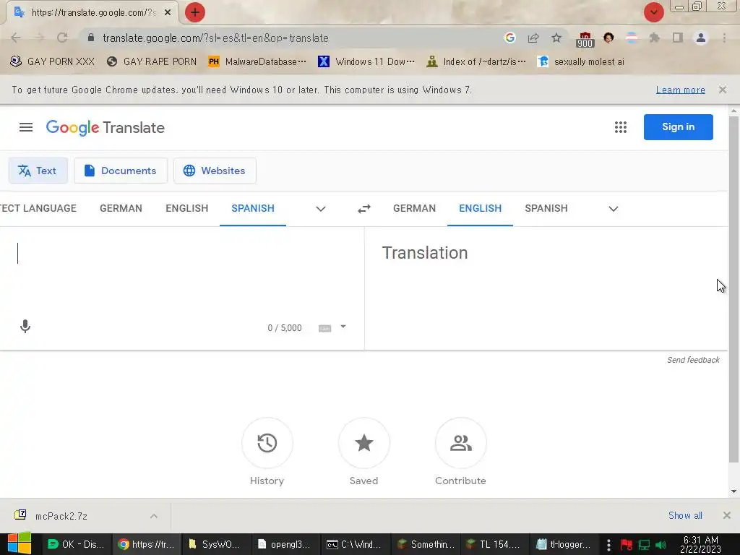Image resolution: width=740 pixels, height=555 pixels.
Task: Switch to Websites translation
Action: pyautogui.click(x=215, y=171)
